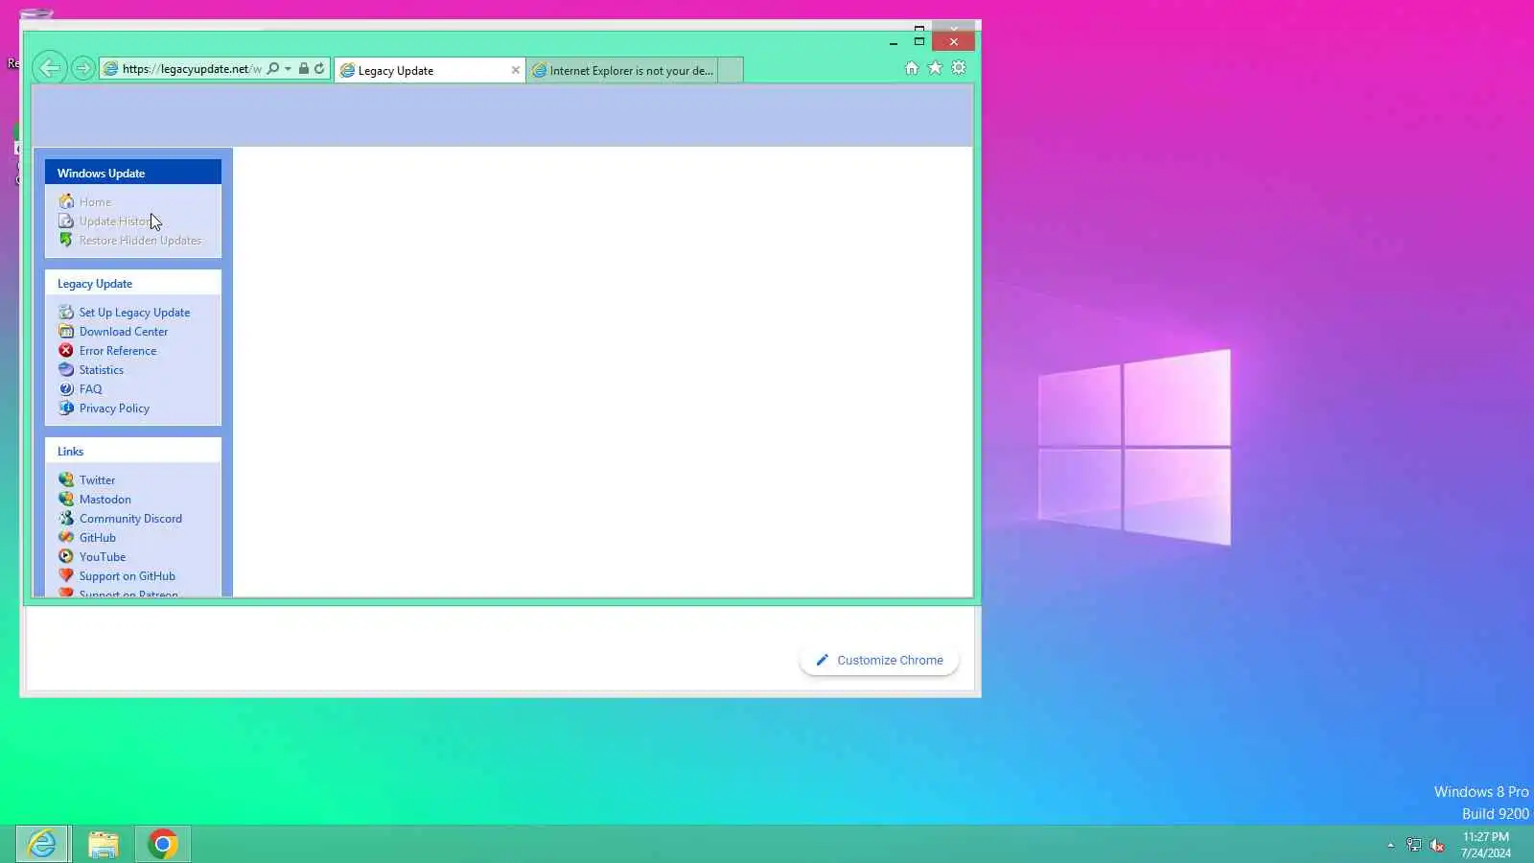Click the Google Chrome taskbar icon
The height and width of the screenshot is (863, 1534).
point(163,844)
